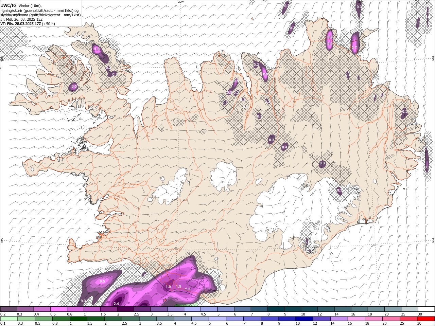Image resolution: width=435 pixels, height=326 pixels.
Task: Select the '(+50 h)' forecast offset text
Action: point(49,24)
